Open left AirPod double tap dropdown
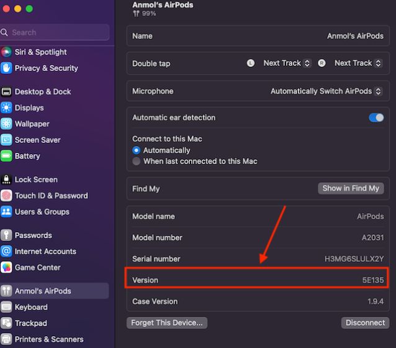The image size is (396, 348). point(286,63)
